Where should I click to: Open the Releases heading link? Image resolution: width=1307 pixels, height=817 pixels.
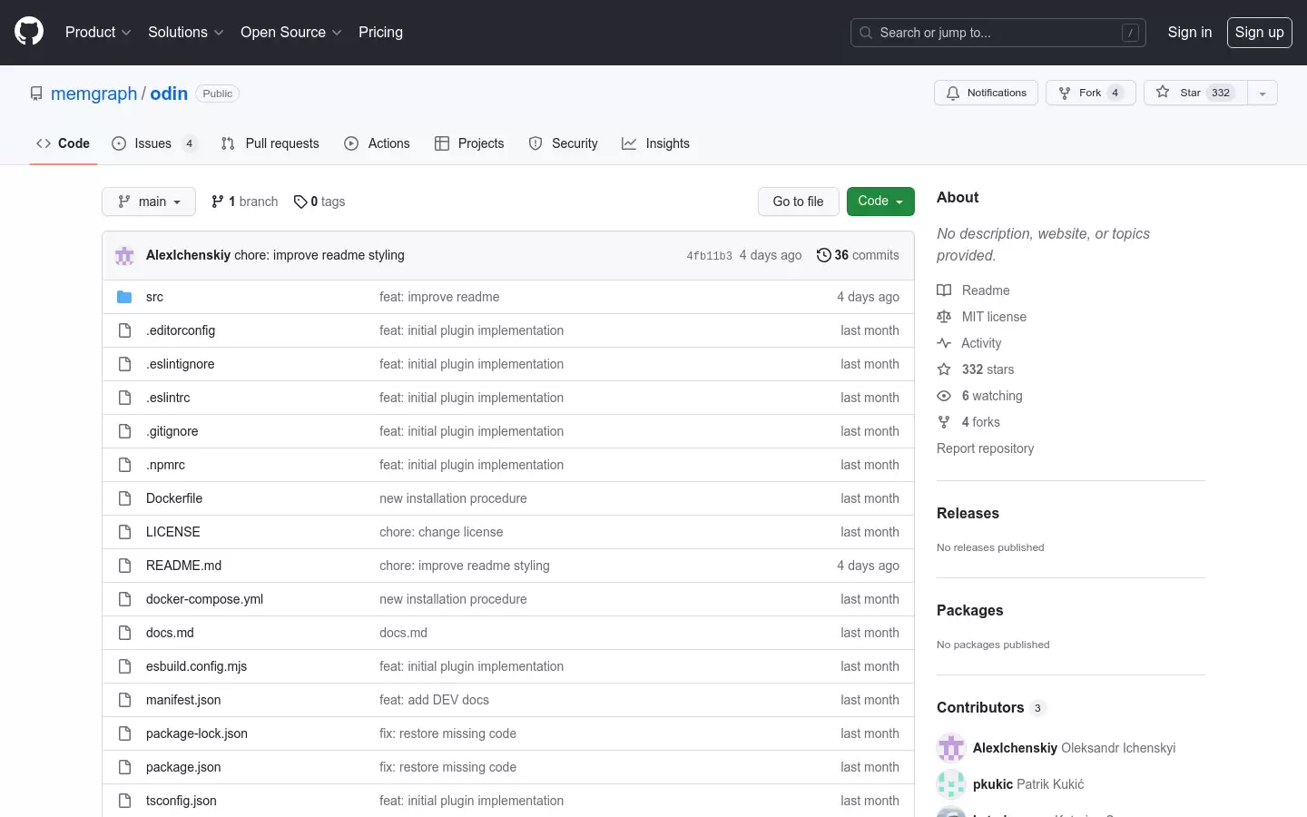(x=968, y=513)
